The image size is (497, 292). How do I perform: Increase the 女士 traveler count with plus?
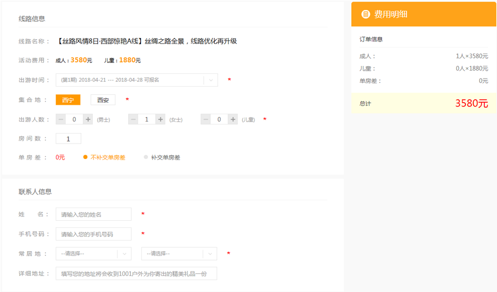click(x=160, y=119)
